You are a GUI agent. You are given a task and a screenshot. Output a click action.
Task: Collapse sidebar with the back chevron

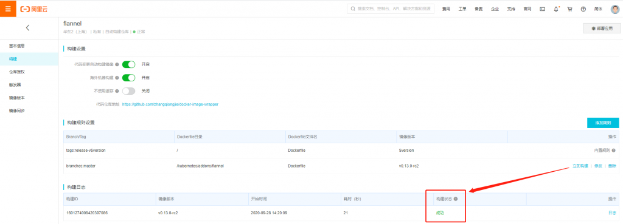pos(27,28)
